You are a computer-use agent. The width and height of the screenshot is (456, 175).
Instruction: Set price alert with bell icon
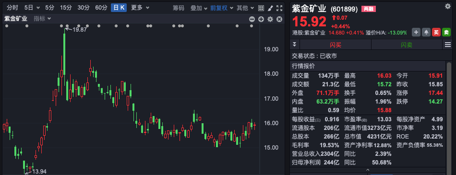[426, 32]
